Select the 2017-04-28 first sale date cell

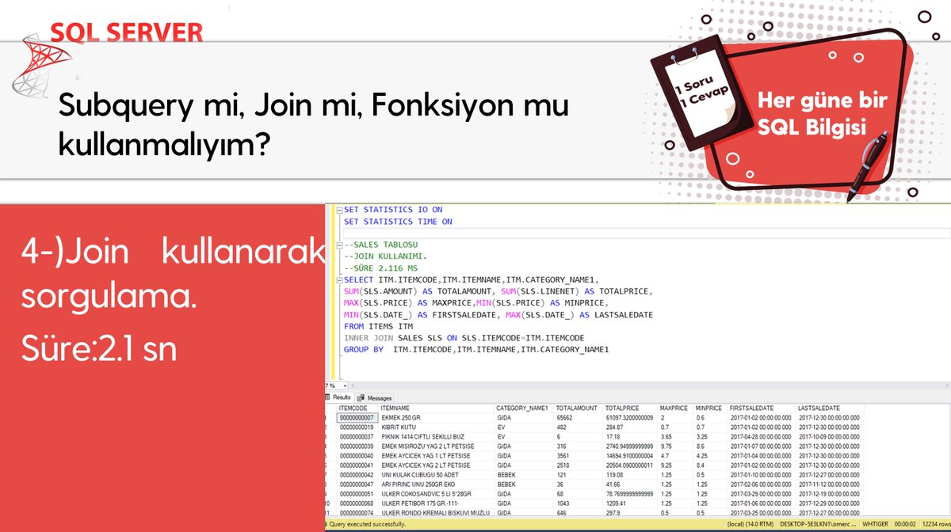(762, 436)
